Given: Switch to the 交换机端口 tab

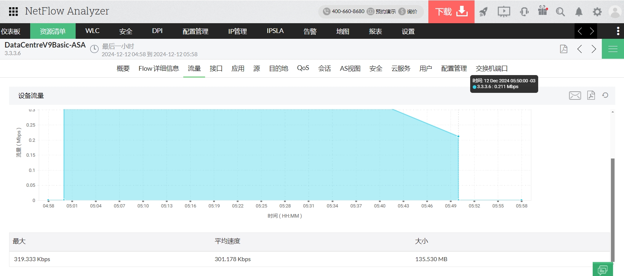Looking at the screenshot, I should point(492,68).
